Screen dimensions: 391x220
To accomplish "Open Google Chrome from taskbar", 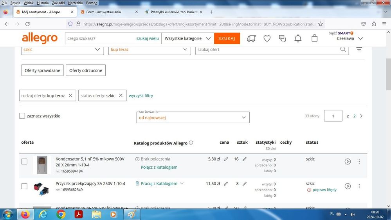I will (61, 215).
